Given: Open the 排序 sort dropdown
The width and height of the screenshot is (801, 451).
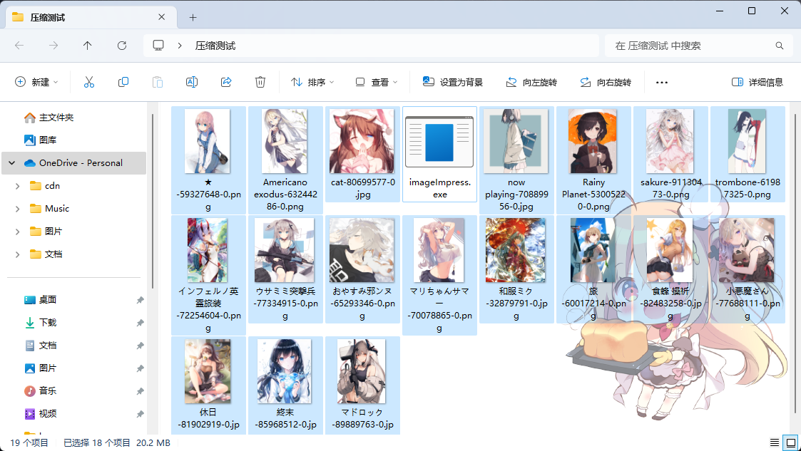Looking at the screenshot, I should tap(314, 82).
